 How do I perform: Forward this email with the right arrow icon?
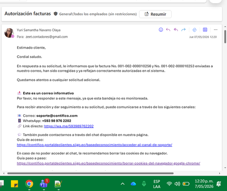coord(183,29)
